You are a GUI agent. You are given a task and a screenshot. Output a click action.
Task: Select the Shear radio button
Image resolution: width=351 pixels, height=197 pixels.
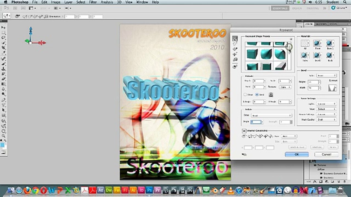[245, 95]
